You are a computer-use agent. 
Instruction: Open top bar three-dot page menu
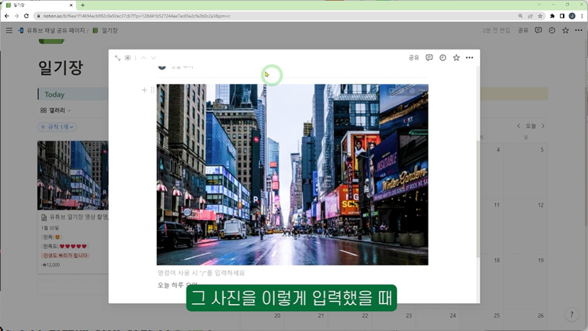[578, 30]
